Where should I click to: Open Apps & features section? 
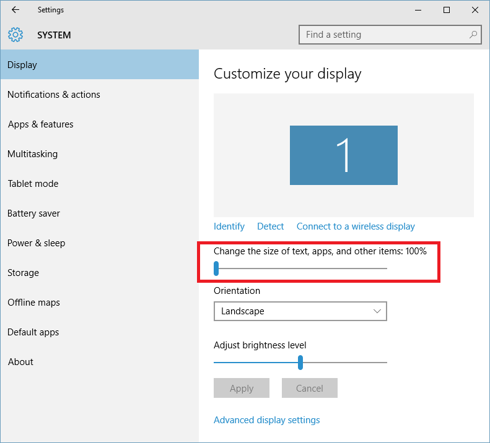[41, 124]
